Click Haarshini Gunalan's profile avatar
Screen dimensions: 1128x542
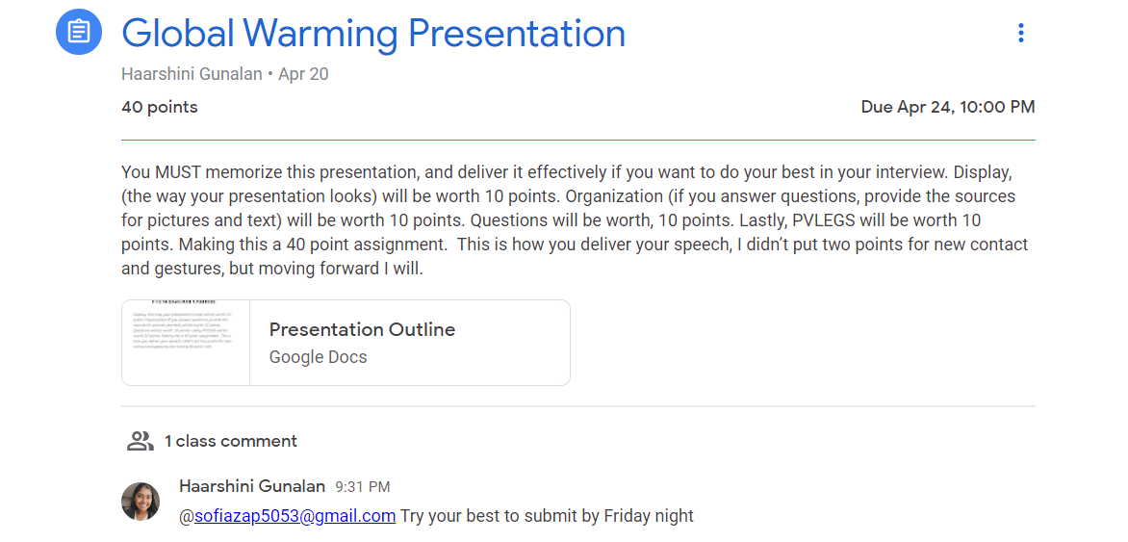tap(141, 502)
